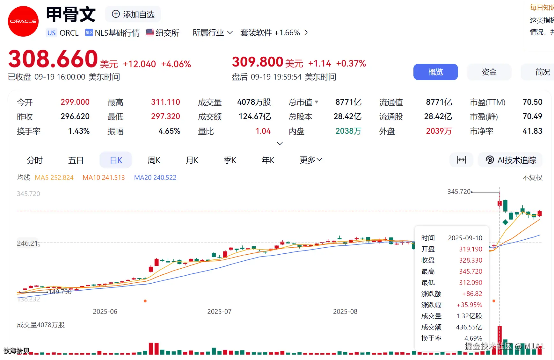
Task: Click the 345.720 high-price callout on chart
Action: (x=459, y=192)
